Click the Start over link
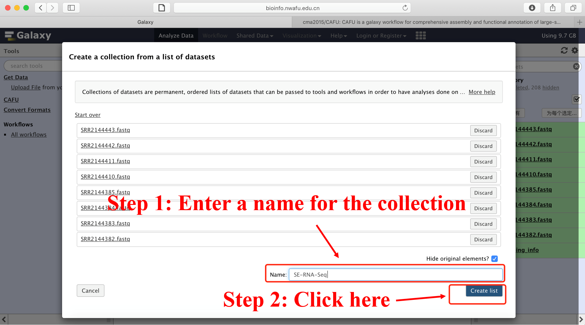 88,115
